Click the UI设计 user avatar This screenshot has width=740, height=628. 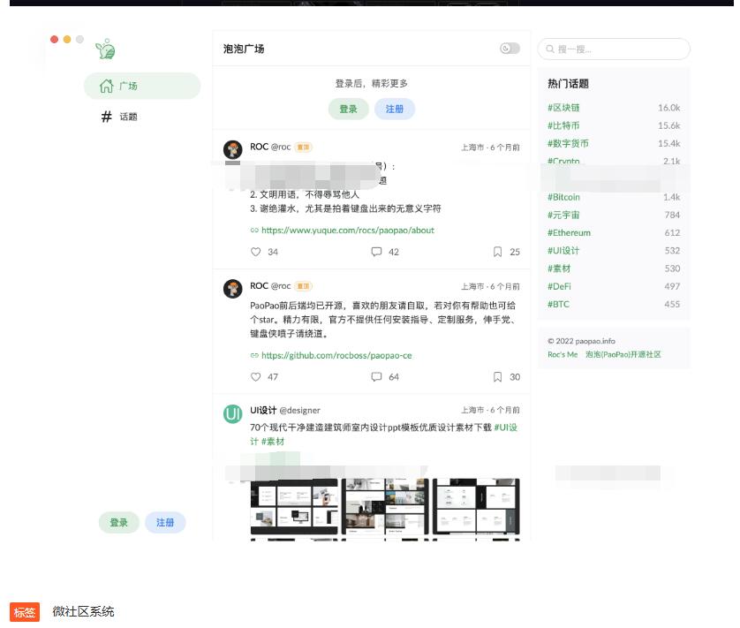pos(232,412)
